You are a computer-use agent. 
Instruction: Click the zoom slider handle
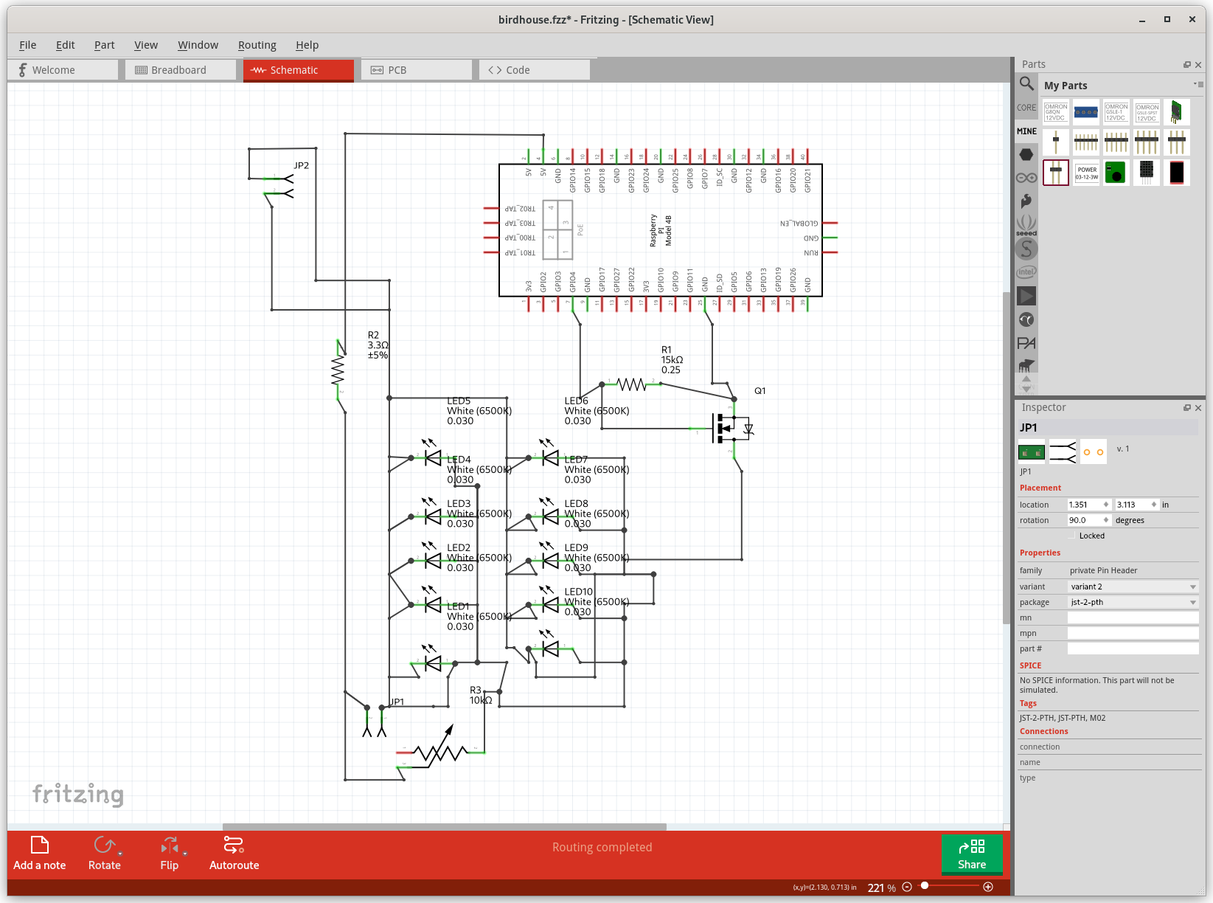click(925, 886)
